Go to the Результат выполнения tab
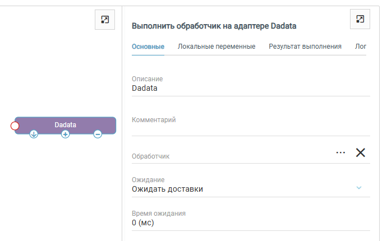The width and height of the screenshot is (387, 241). click(305, 47)
